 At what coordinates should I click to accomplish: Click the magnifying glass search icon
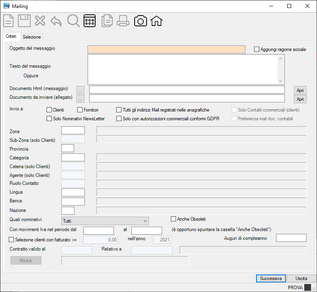click(73, 21)
